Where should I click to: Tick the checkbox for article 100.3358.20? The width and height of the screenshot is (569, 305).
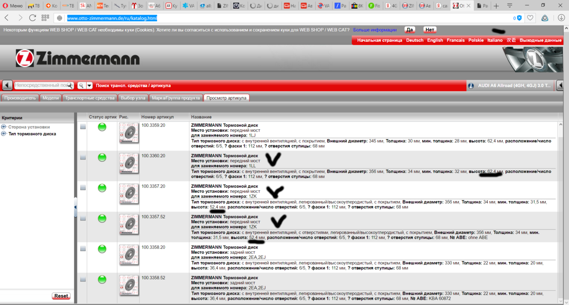(83, 249)
